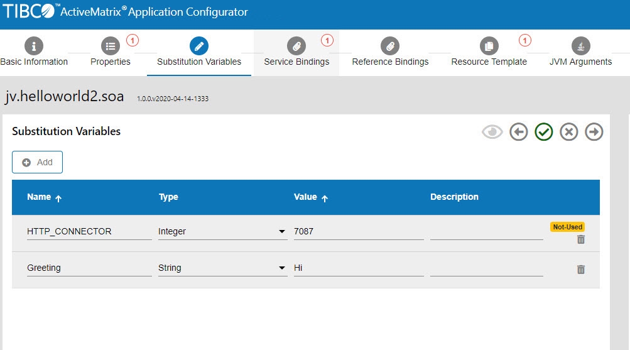Image resolution: width=630 pixels, height=350 pixels.
Task: Delete the Greeting variable row
Action: [x=581, y=269]
